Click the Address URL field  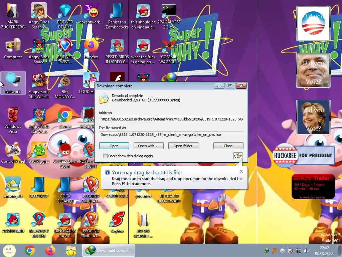click(x=171, y=119)
